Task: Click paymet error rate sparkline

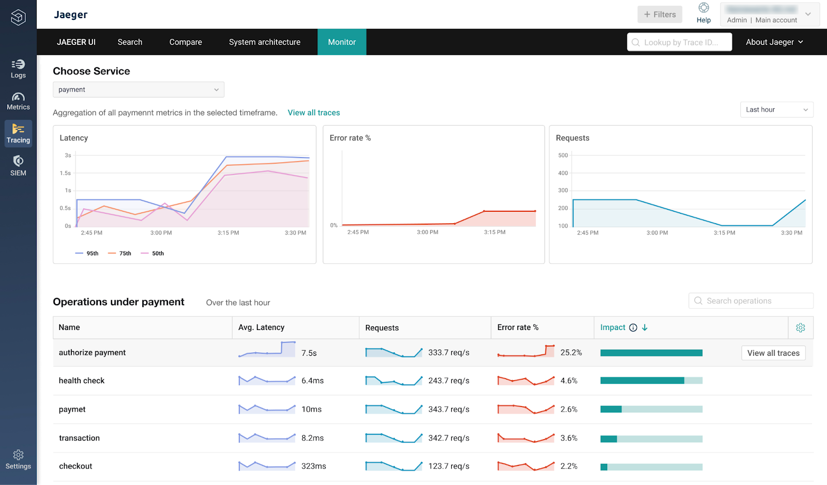Action: (526, 409)
